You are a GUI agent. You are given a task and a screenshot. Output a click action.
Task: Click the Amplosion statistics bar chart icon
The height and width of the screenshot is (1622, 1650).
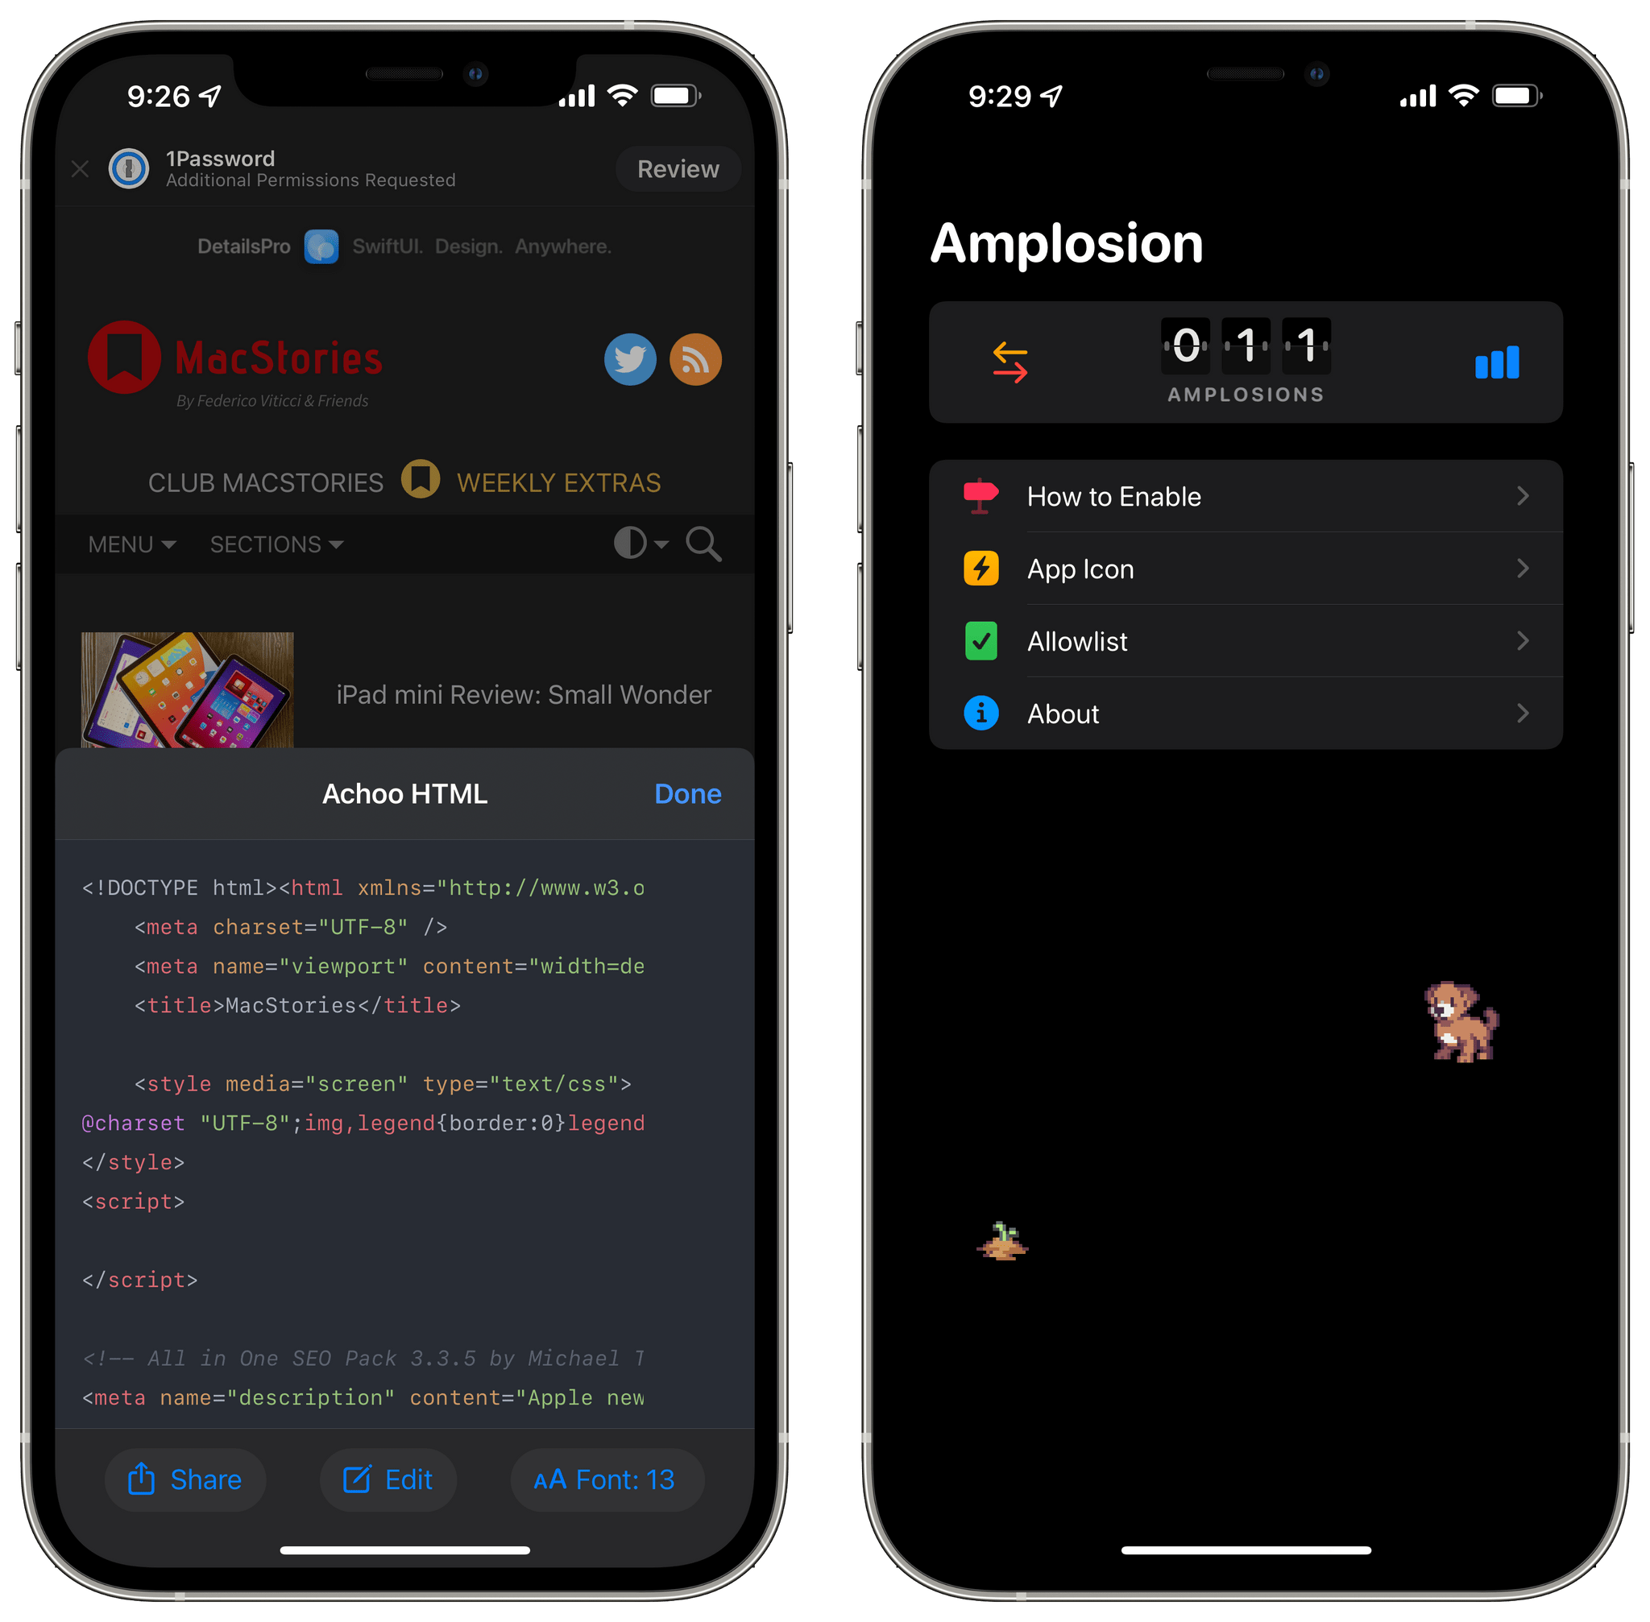point(1495,361)
